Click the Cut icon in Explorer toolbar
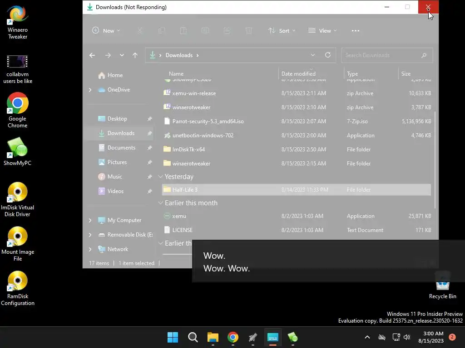Viewport: 465px width, 348px height. (x=140, y=30)
